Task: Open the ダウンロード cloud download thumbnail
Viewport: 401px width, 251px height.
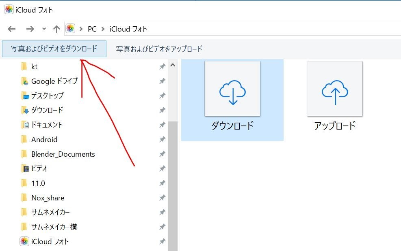Action: 232,89
